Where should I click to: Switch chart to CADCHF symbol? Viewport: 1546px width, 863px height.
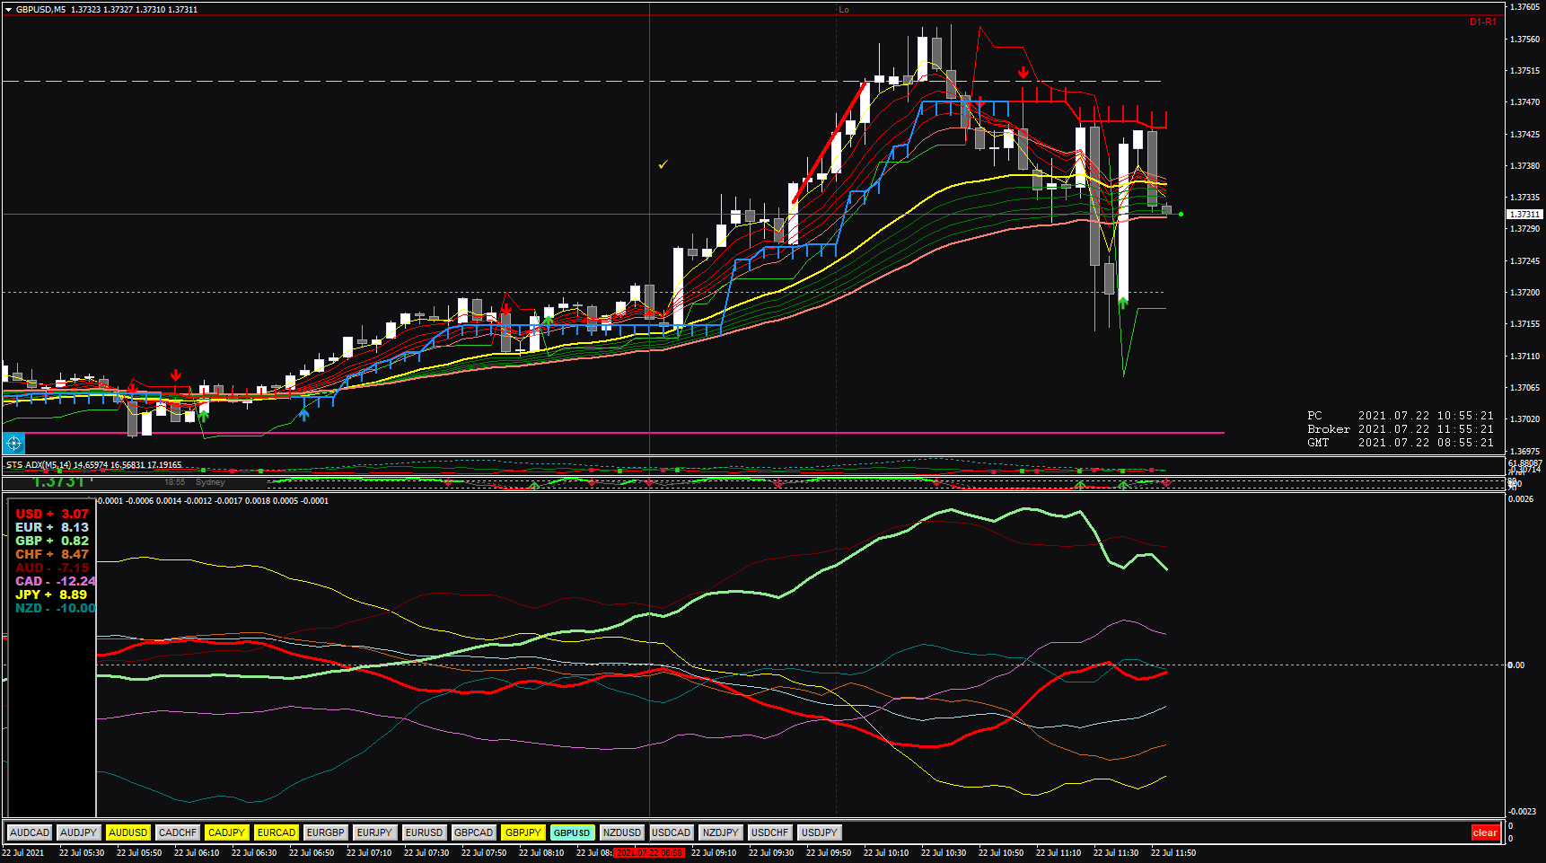click(178, 832)
